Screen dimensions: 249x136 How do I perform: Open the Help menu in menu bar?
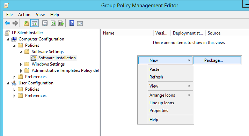pyautogui.click(x=54, y=15)
